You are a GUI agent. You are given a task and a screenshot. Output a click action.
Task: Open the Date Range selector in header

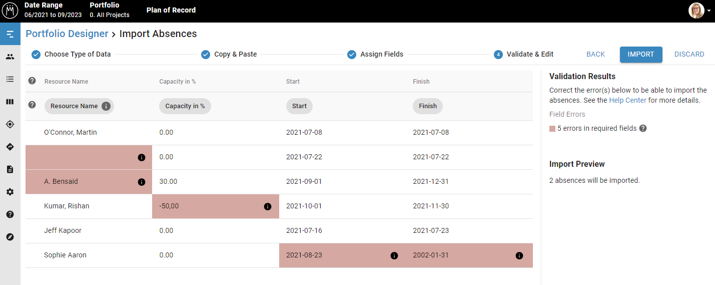point(53,10)
